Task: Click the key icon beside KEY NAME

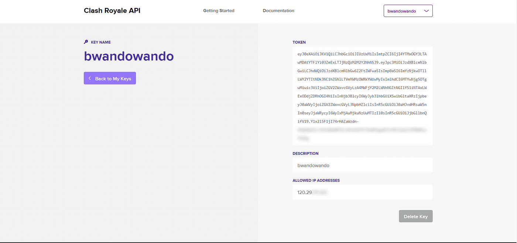Action: (x=86, y=42)
